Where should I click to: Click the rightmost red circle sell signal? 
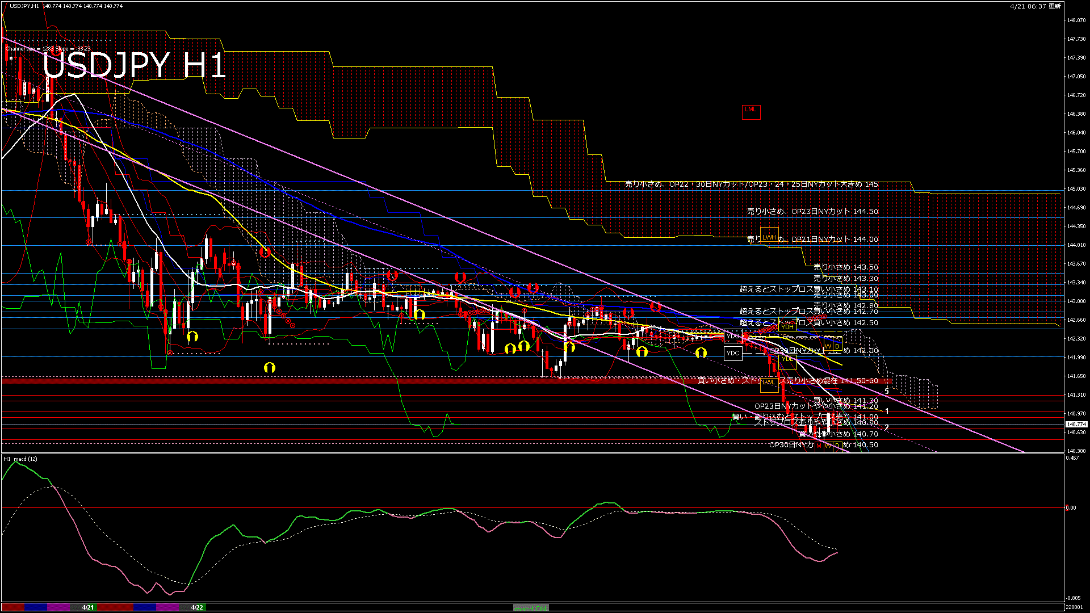[655, 306]
